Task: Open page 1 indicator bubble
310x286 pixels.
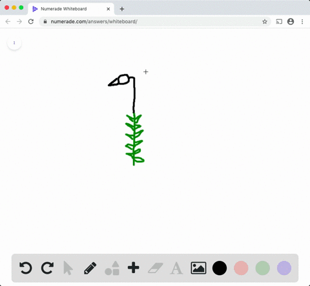Action: coord(14,43)
